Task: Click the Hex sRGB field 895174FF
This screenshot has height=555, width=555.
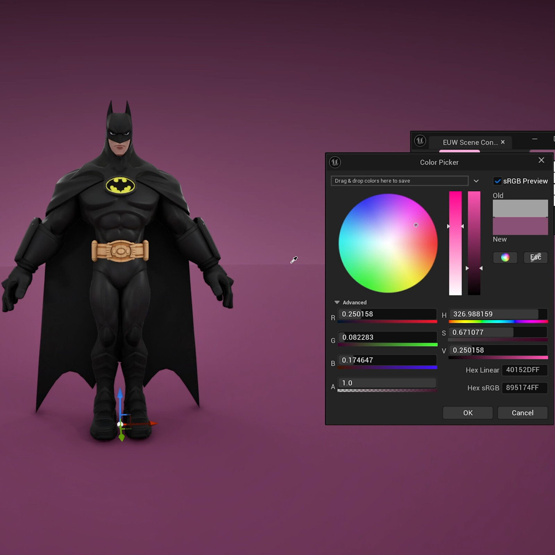Action: 525,388
